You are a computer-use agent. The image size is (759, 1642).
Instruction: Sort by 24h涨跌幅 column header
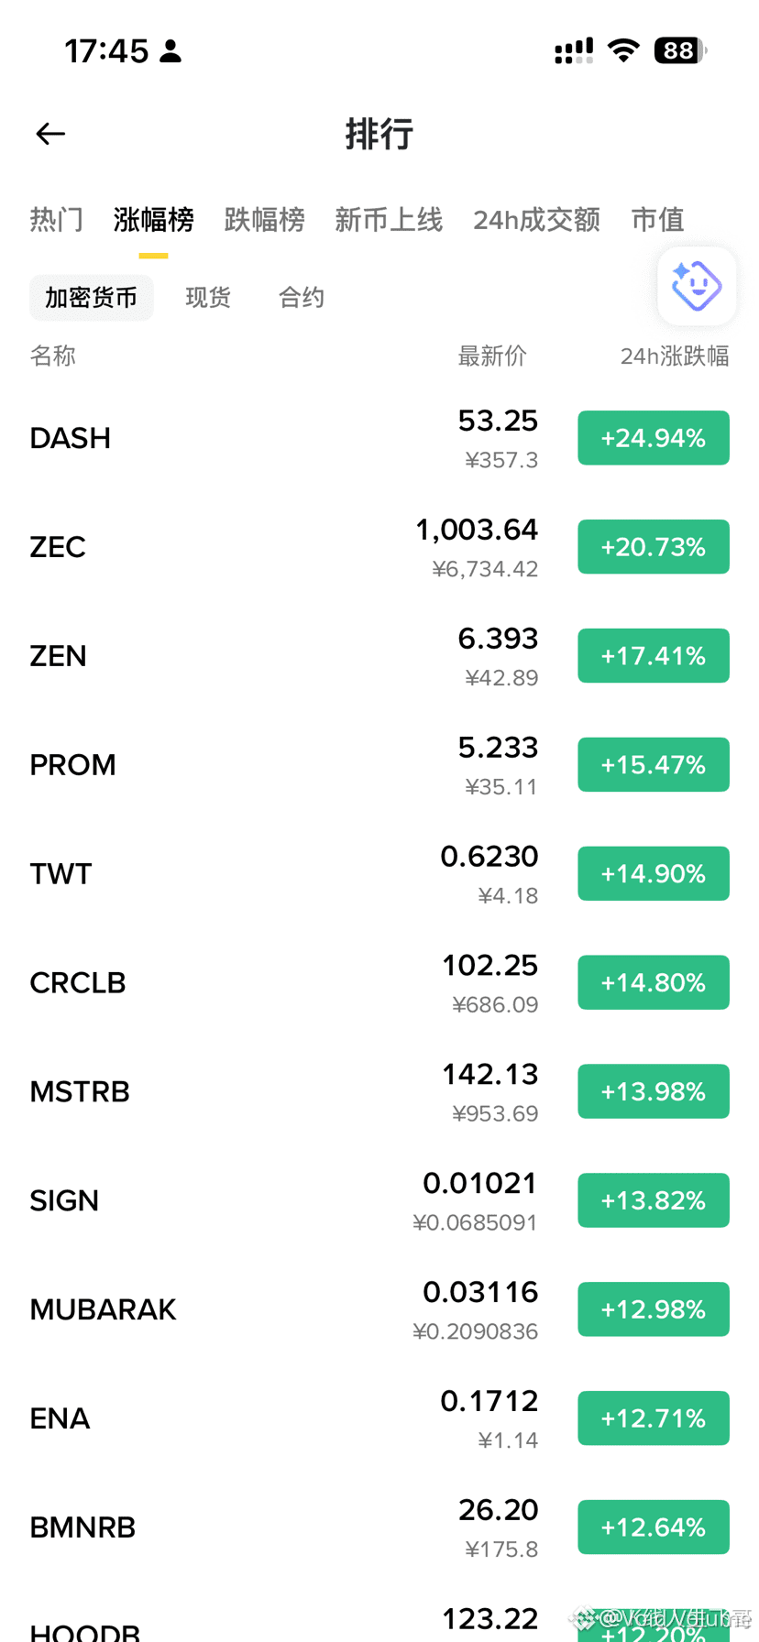(675, 356)
